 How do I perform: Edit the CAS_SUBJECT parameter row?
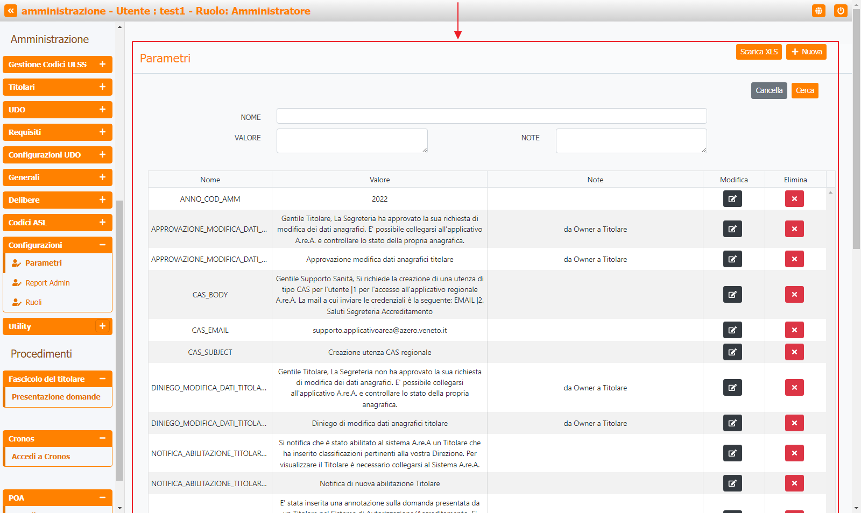pyautogui.click(x=732, y=352)
